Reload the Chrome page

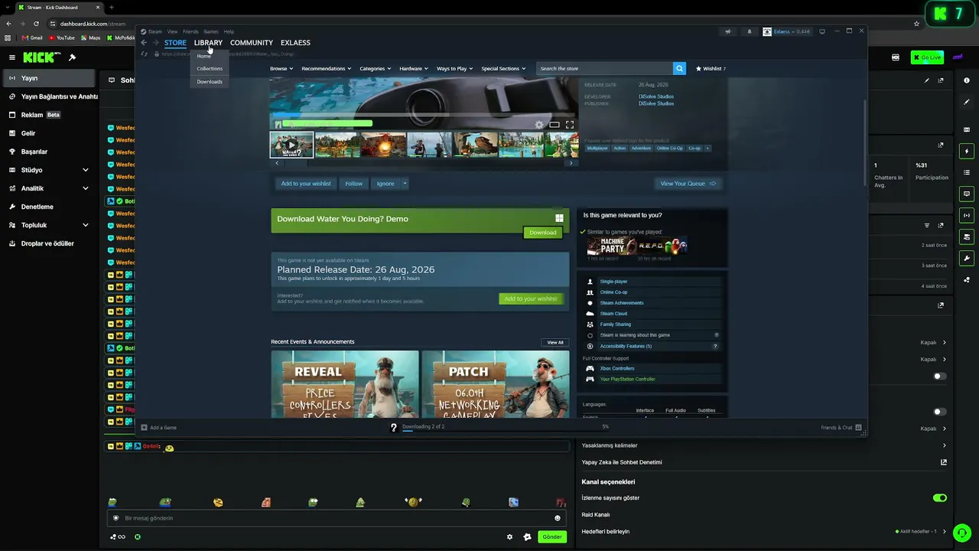tap(36, 24)
